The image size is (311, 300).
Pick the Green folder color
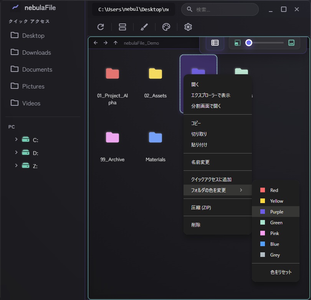click(276, 223)
